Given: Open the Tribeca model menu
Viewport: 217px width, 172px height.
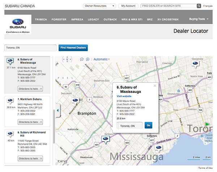Looking at the screenshot, I should (x=41, y=20).
